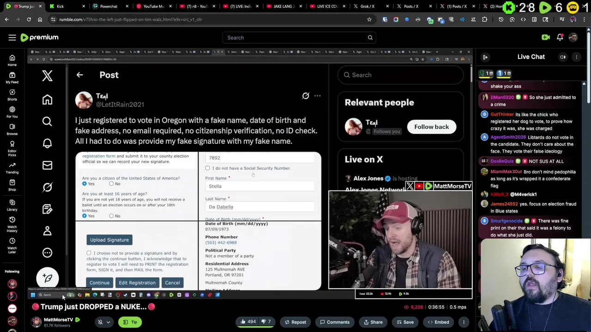591x332 pixels.
Task: Click Smurfgenocide's username in chat
Action: point(506,221)
